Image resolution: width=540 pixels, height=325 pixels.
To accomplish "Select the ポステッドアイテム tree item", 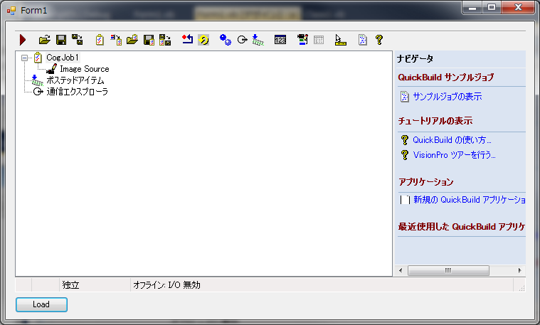I will tap(75, 80).
